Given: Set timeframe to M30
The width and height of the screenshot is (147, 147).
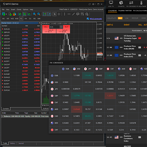Looking at the screenshot, I should (x=17, y=19).
